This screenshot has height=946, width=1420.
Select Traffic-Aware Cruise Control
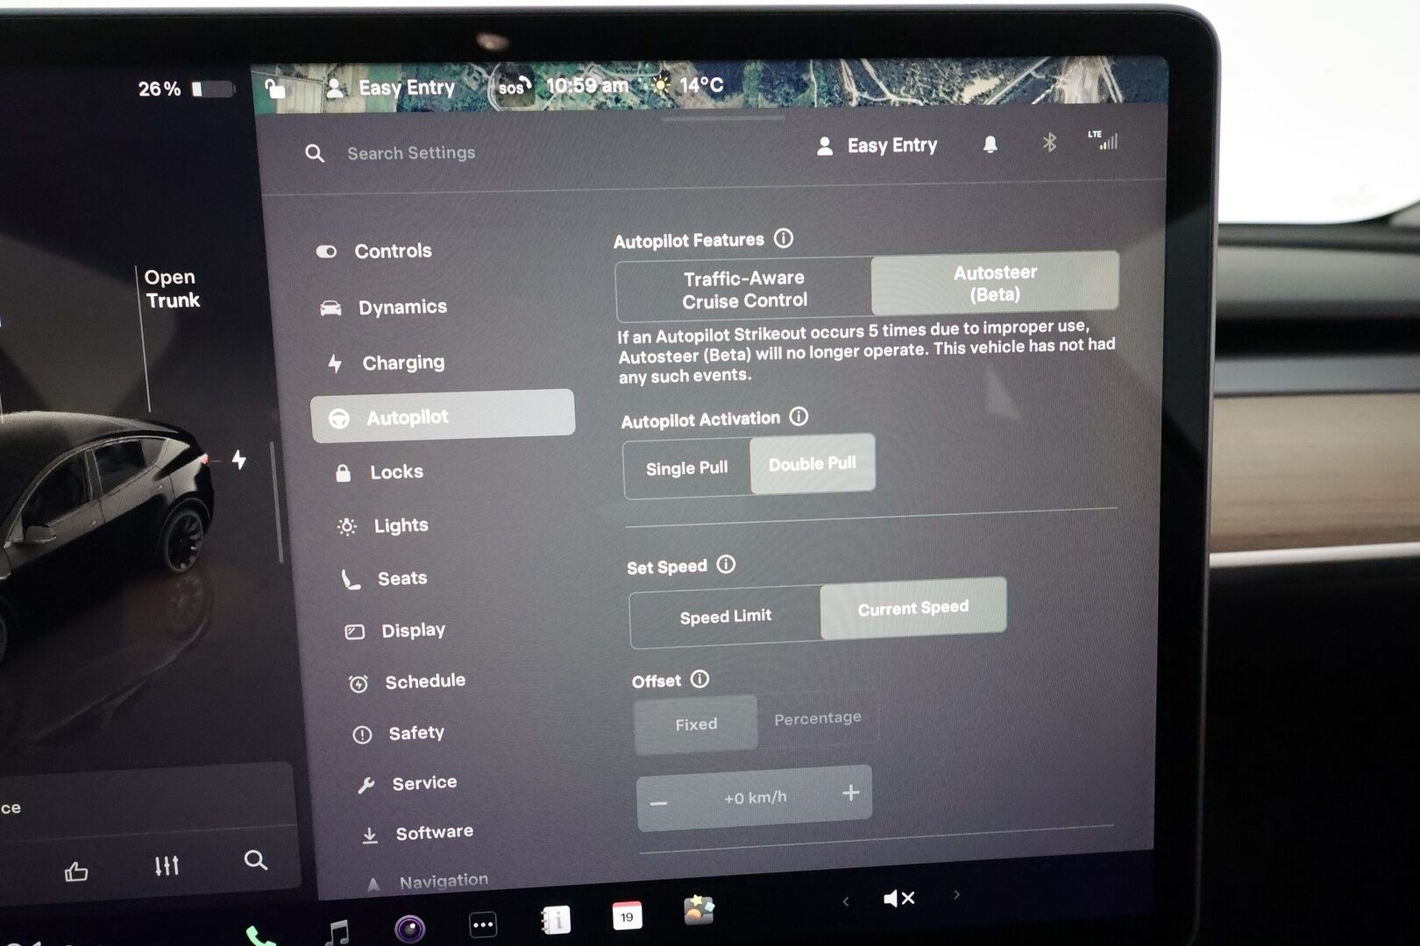(743, 289)
